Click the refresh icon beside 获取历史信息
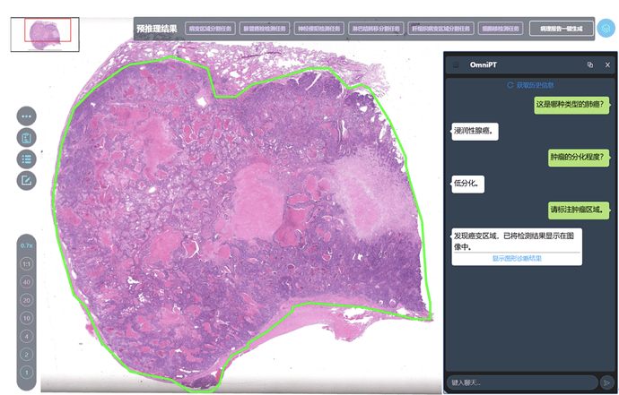Viewport: 619px width, 395px height. [x=510, y=85]
